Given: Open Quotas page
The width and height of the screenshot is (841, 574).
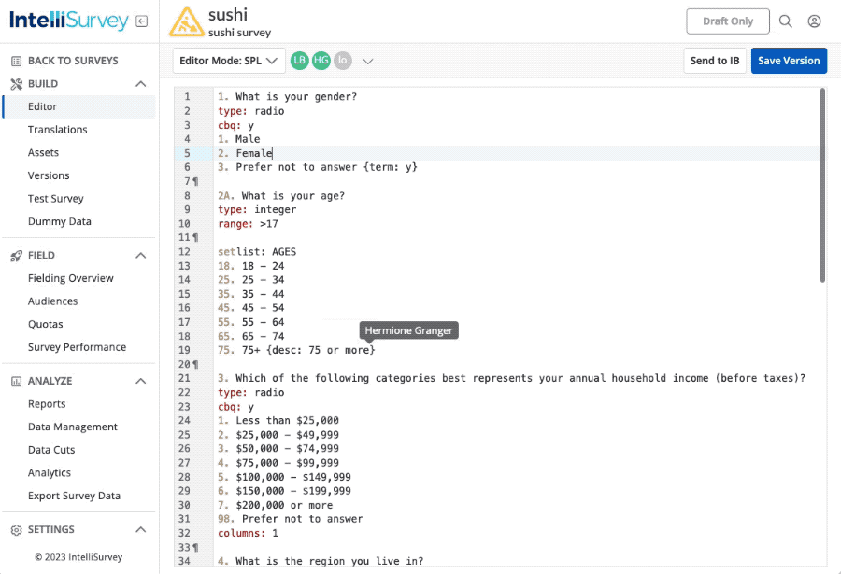Looking at the screenshot, I should pyautogui.click(x=46, y=324).
